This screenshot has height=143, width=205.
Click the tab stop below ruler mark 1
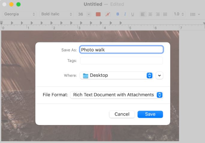[32, 23]
